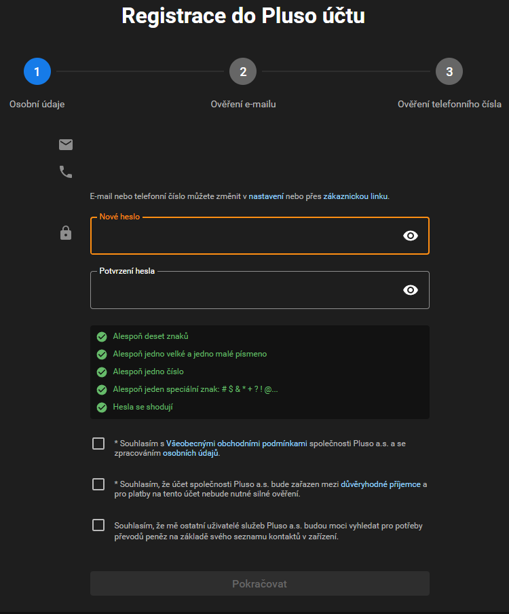Click the padlock icon beside Nové heslo
The height and width of the screenshot is (614, 509).
66,232
